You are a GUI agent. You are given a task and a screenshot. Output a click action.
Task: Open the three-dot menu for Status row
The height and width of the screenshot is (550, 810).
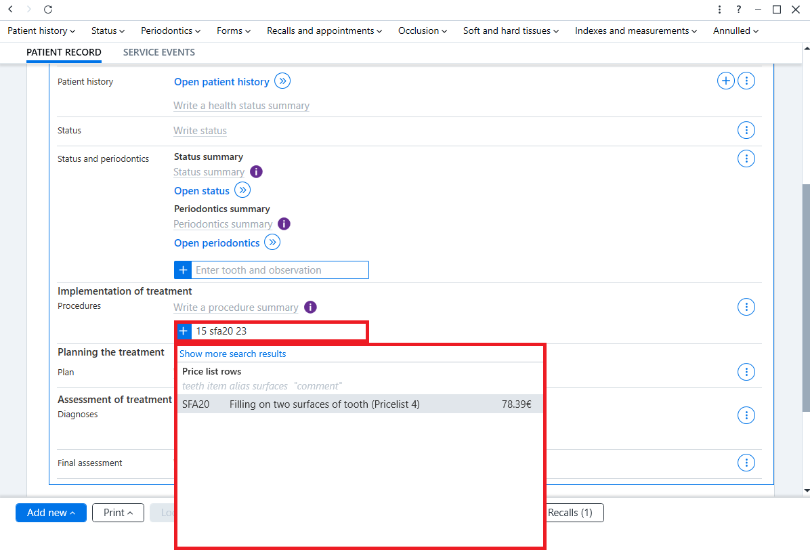click(x=746, y=130)
